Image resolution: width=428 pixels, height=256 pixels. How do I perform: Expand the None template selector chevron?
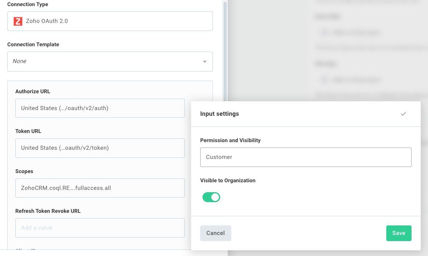[x=205, y=61]
